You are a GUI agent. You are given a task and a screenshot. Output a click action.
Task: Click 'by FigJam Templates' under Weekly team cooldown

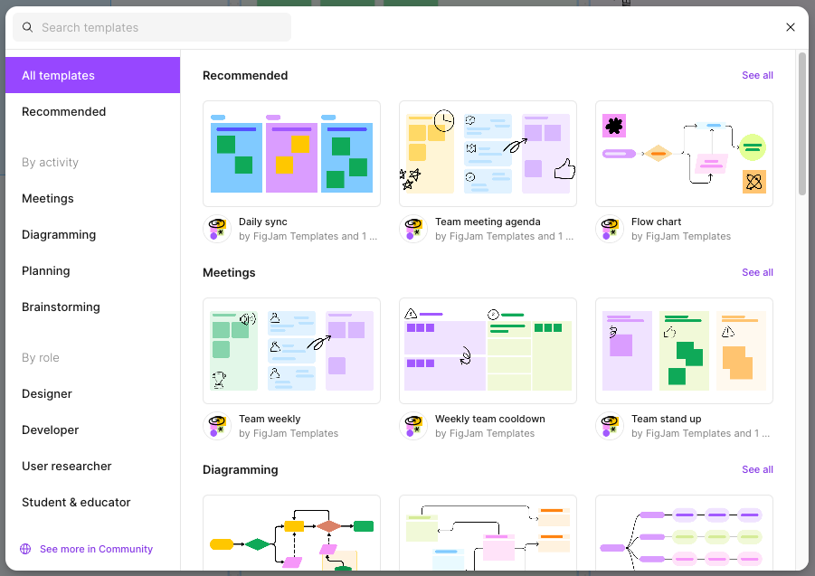pyautogui.click(x=485, y=433)
